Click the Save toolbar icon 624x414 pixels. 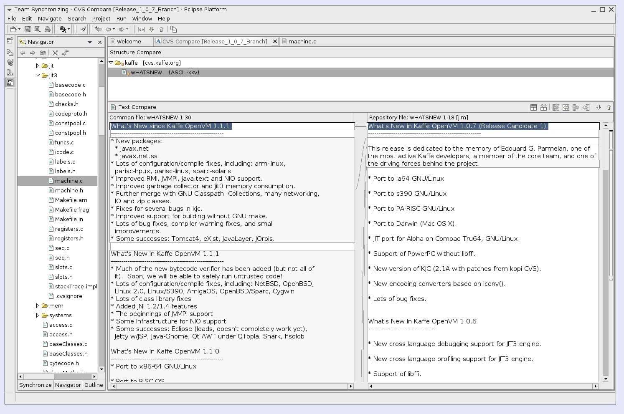point(28,29)
